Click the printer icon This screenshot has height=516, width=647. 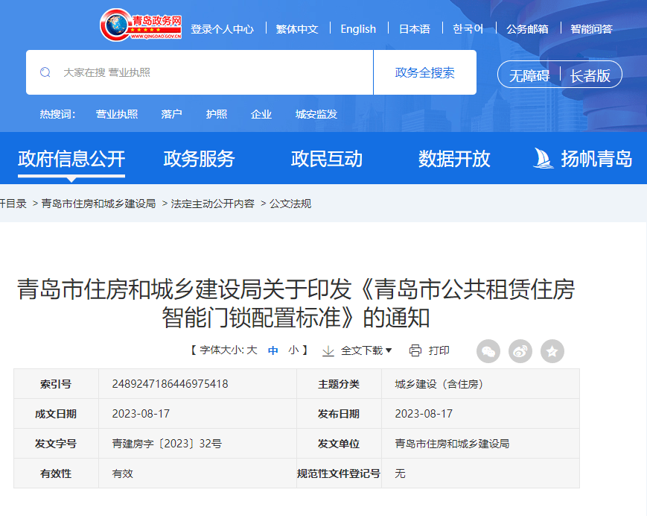pyautogui.click(x=415, y=350)
